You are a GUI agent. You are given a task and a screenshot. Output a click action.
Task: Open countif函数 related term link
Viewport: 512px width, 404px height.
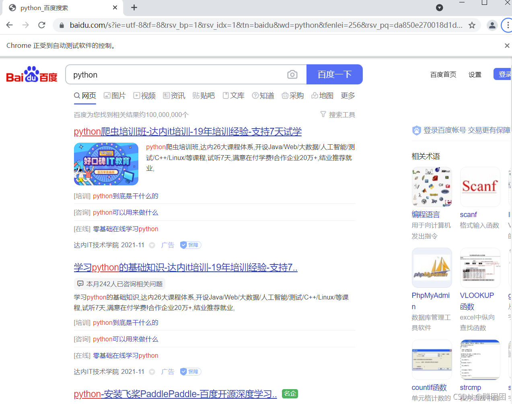[429, 388]
